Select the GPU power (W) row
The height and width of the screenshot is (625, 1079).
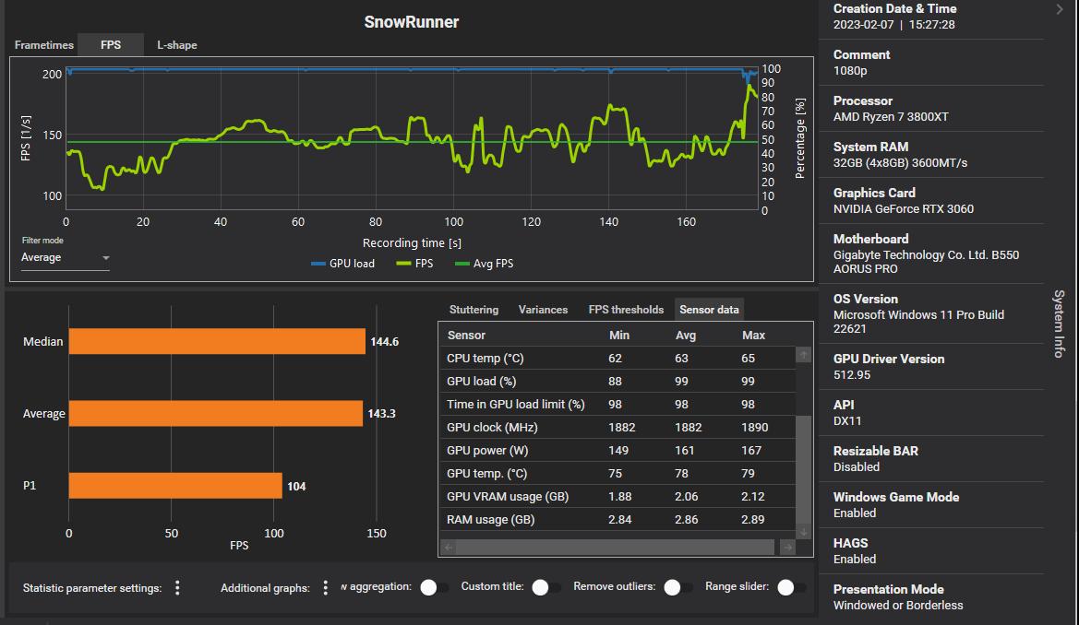(617, 451)
